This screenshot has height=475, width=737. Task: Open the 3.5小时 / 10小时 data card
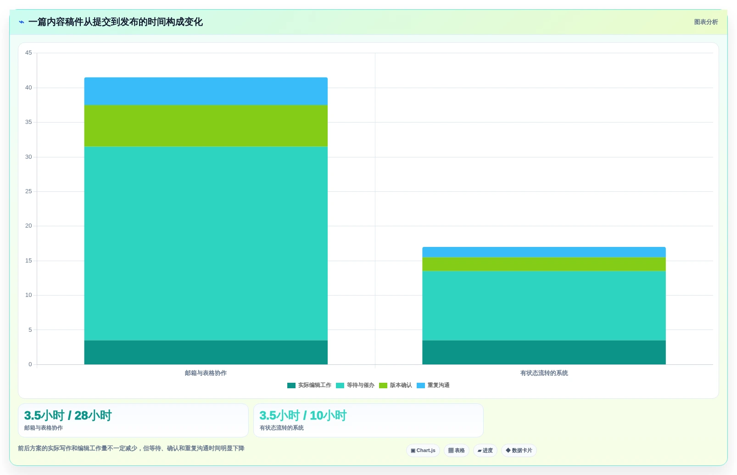tap(368, 420)
